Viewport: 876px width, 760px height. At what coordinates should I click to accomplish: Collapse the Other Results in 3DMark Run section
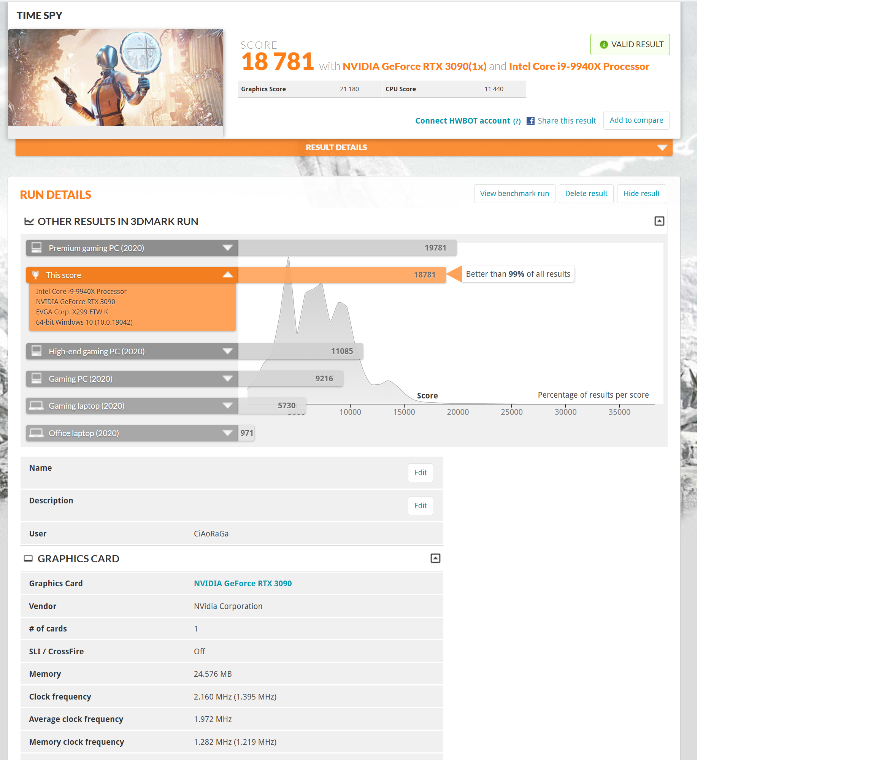coord(659,221)
